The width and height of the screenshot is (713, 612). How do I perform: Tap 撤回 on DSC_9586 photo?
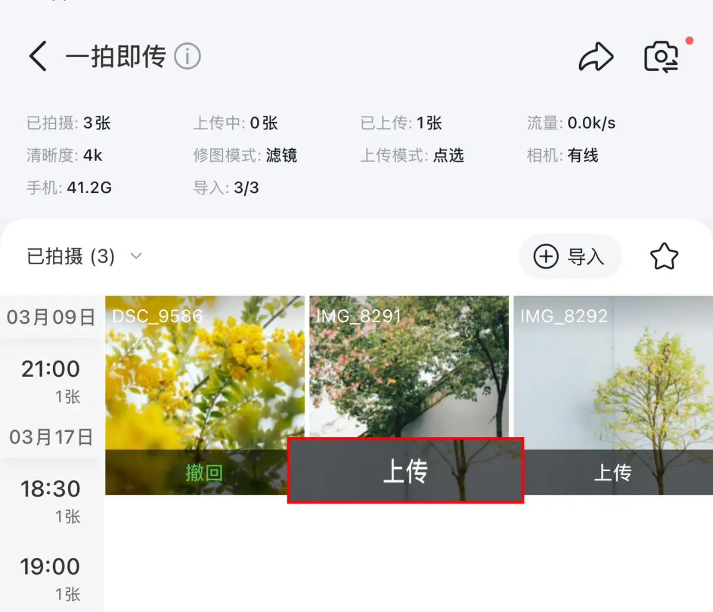point(204,472)
